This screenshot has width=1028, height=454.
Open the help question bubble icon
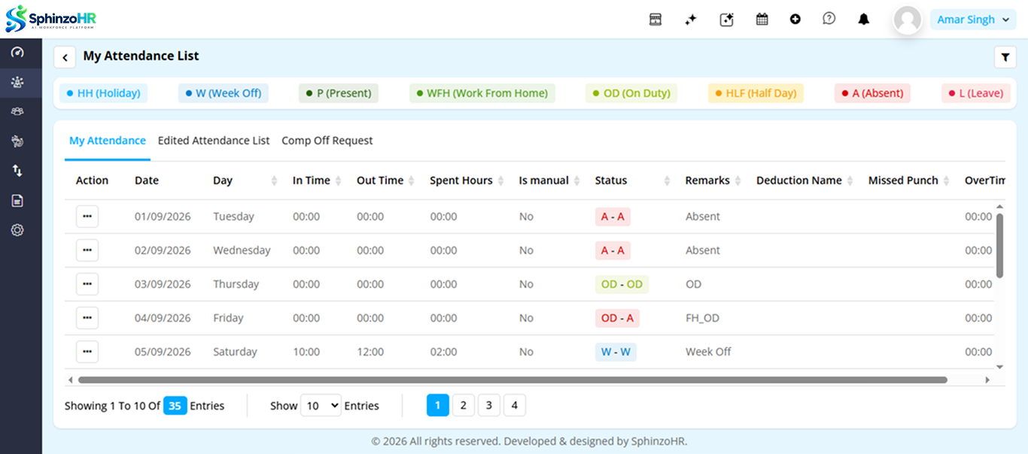coord(829,20)
